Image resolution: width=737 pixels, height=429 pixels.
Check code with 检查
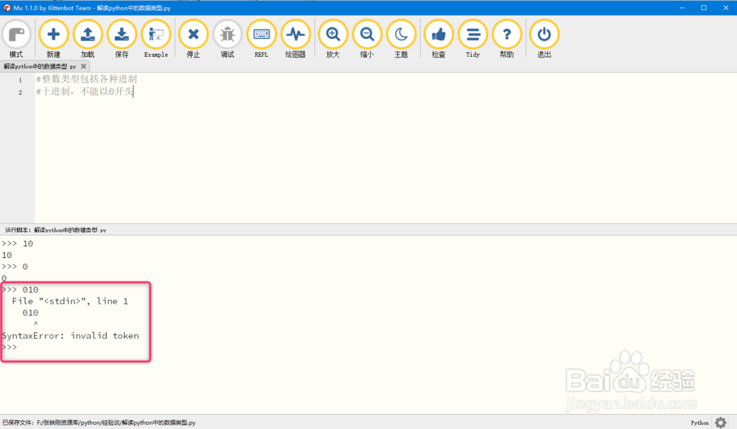[x=439, y=39]
